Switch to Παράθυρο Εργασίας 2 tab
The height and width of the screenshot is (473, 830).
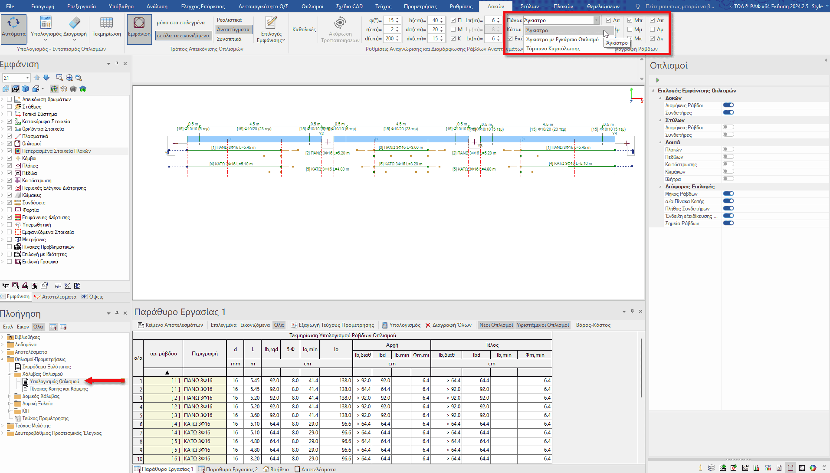(x=231, y=469)
